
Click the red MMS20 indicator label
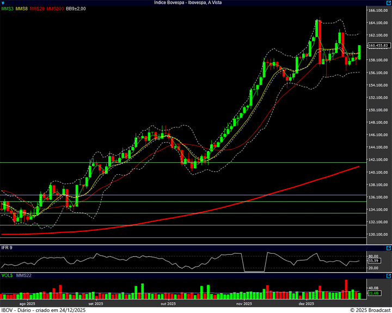37,9
